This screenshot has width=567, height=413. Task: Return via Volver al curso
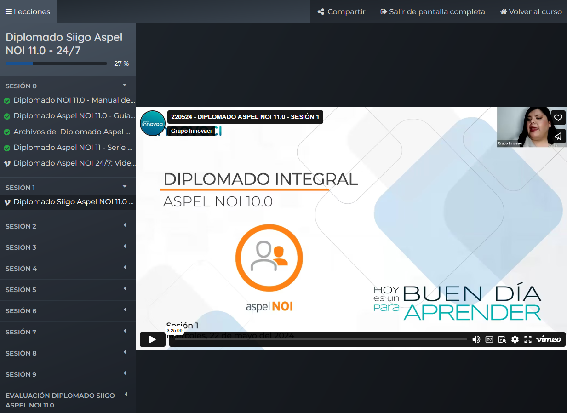(531, 11)
